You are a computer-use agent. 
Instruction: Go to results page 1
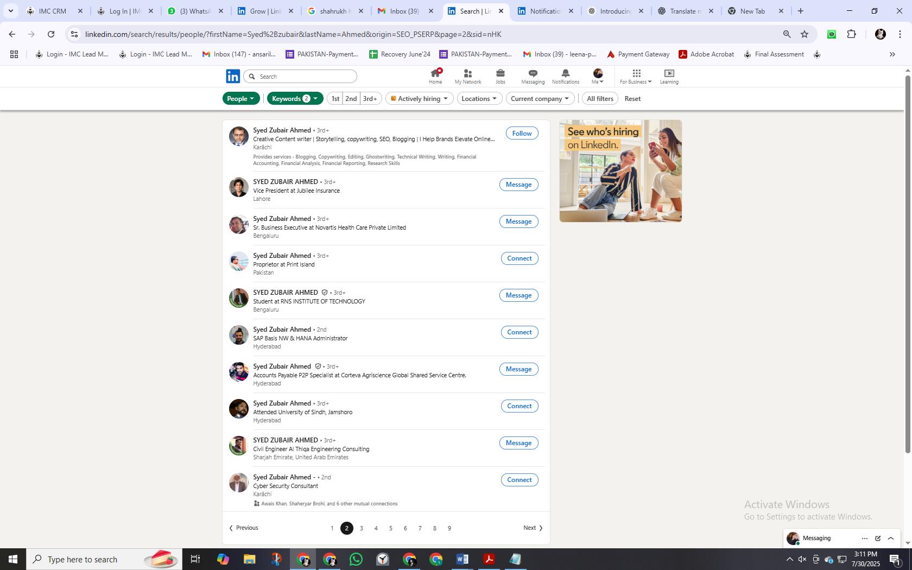[332, 528]
